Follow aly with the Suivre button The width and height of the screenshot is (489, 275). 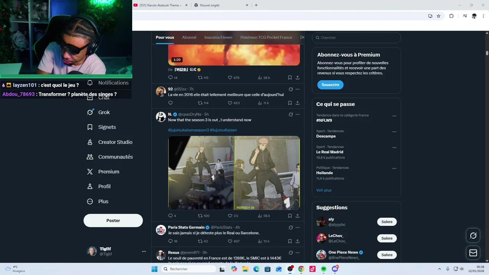[387, 222]
